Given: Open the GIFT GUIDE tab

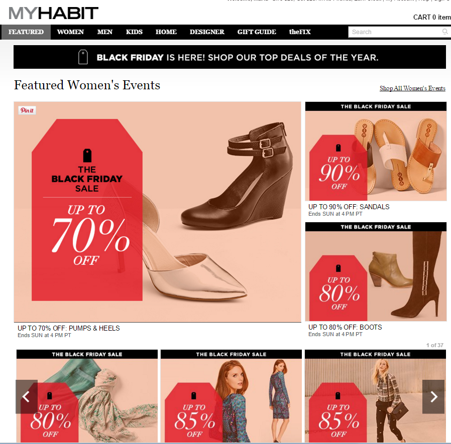Looking at the screenshot, I should pos(257,32).
